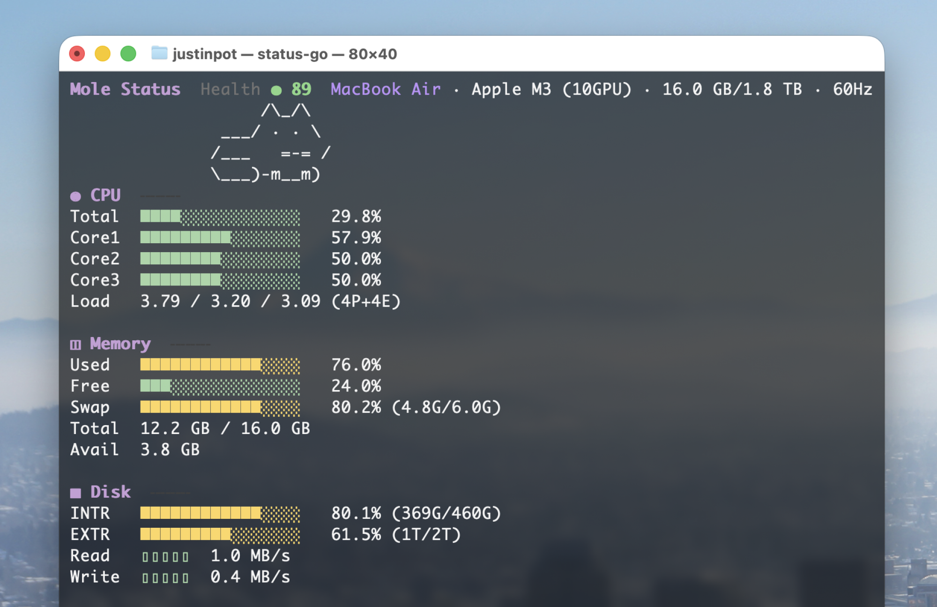Click the purple CPU section bullet icon
This screenshot has height=607, width=937.
(75, 196)
